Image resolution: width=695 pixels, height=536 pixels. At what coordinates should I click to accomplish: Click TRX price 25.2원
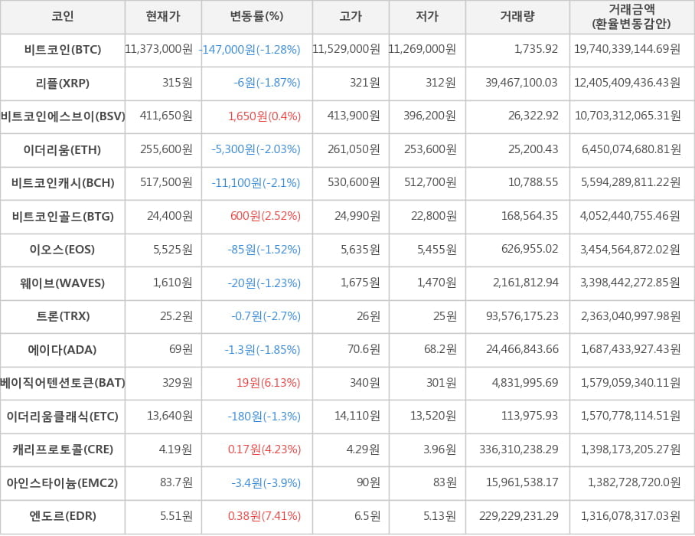pos(176,316)
